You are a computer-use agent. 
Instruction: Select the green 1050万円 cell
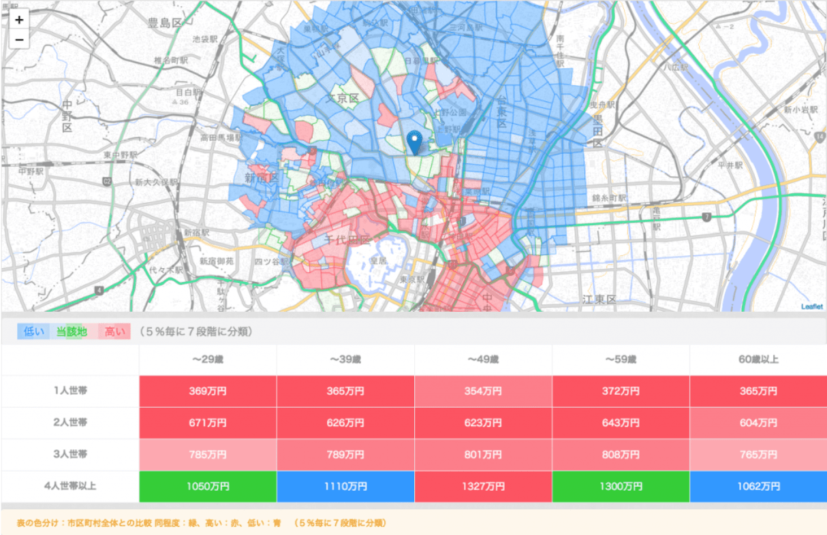[208, 487]
